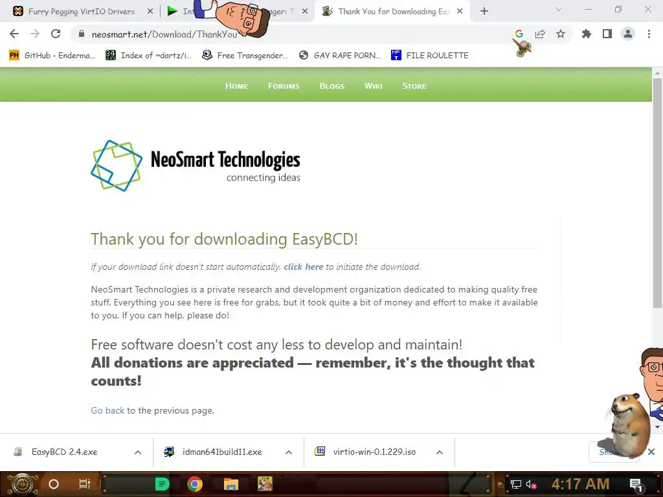Open the Home nav item
This screenshot has width=663, height=497.
236,86
